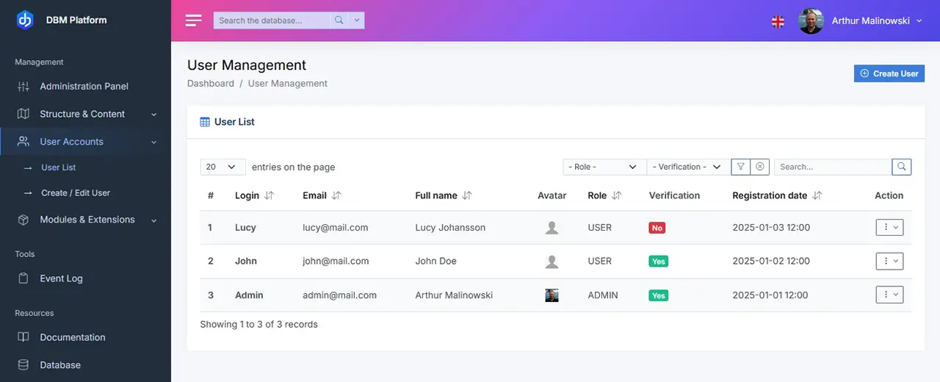
Task: Sort by Role column arrows
Action: click(x=617, y=196)
